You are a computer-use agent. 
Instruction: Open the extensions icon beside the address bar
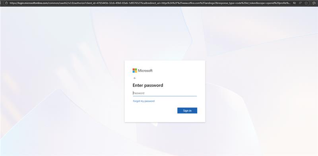[x=314, y=3]
